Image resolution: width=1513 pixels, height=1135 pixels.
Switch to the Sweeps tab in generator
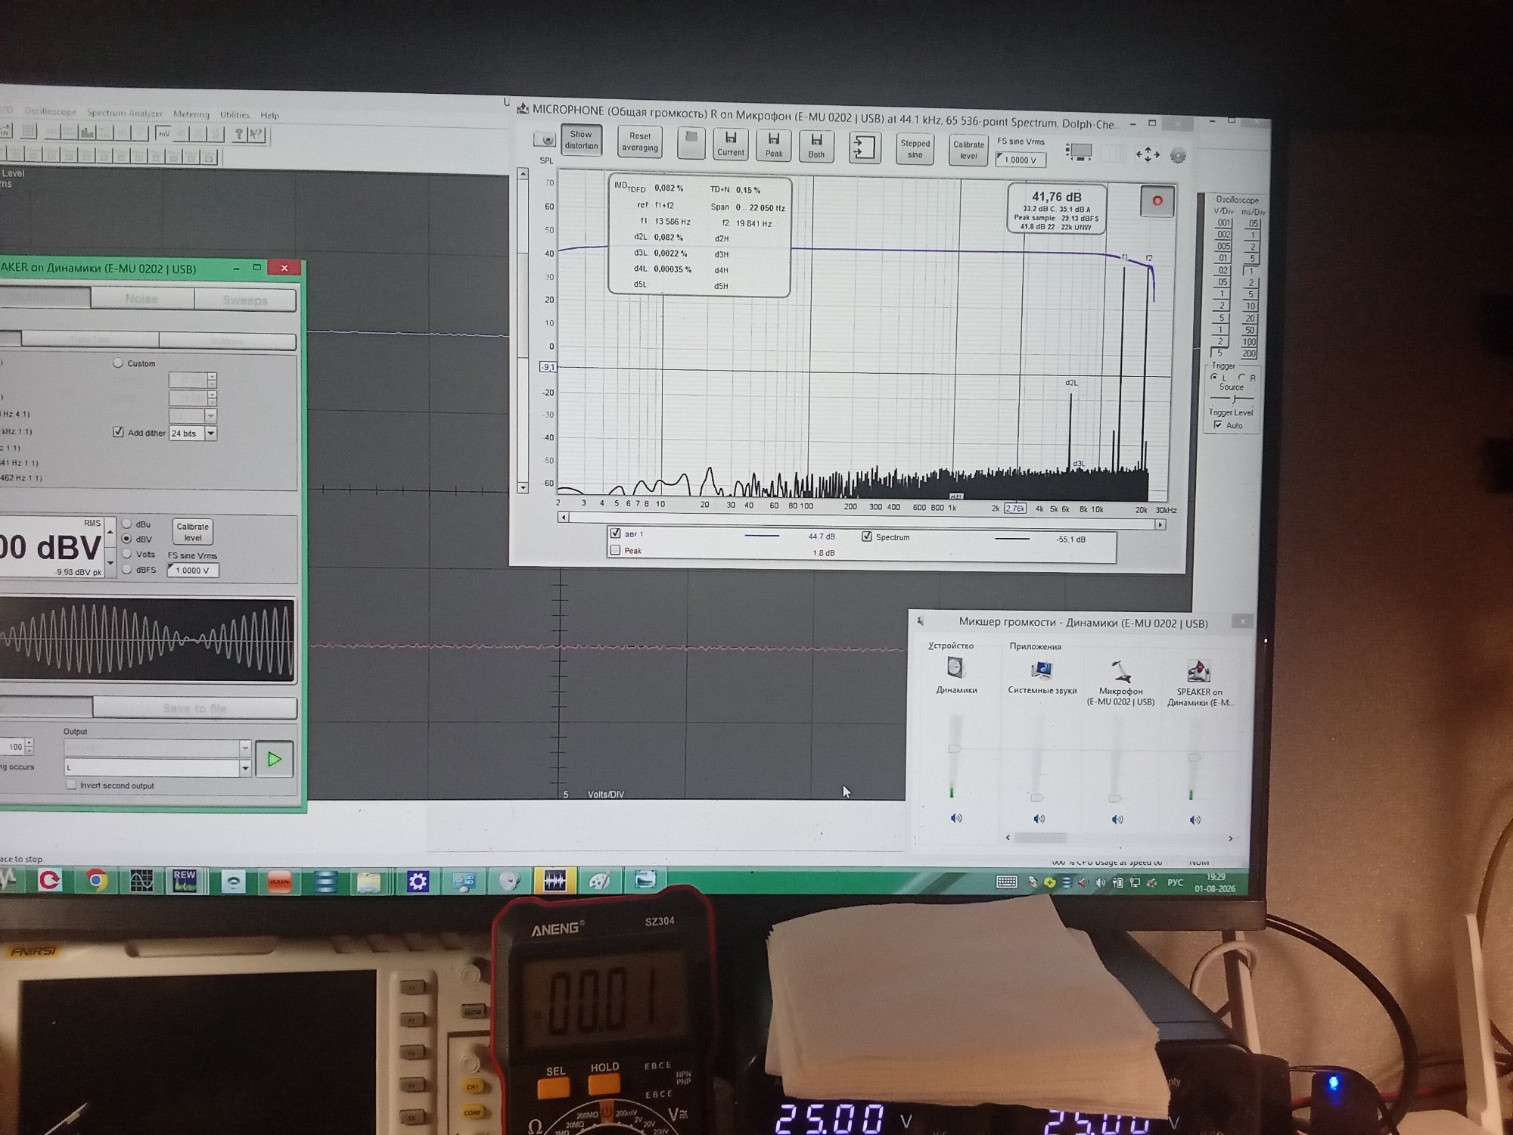point(245,300)
